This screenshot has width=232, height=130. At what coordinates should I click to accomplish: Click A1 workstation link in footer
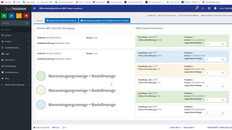click(x=64, y=127)
